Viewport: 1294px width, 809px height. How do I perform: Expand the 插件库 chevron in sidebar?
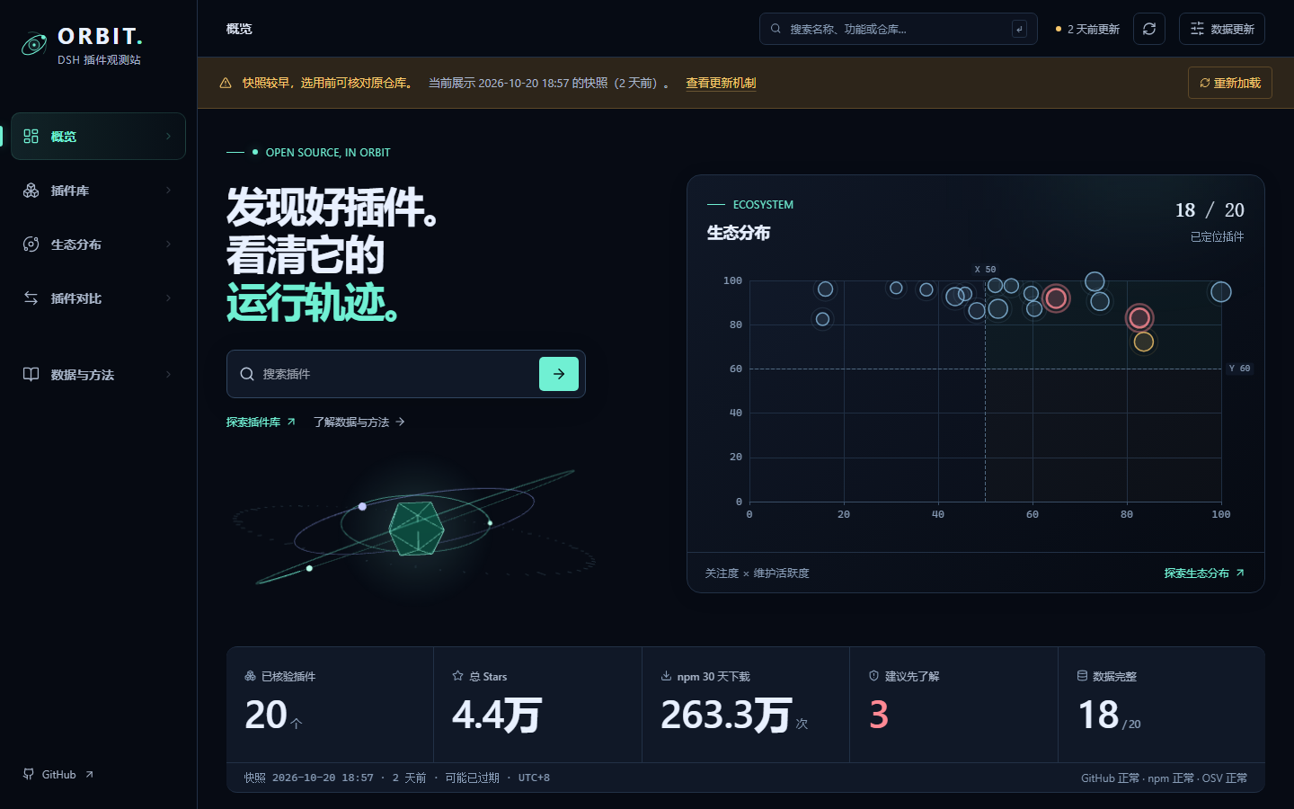click(168, 191)
